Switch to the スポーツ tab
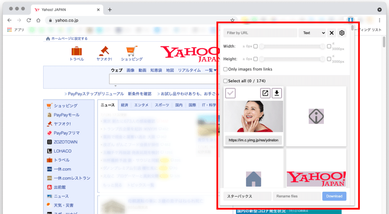Image resolution: width=389 pixels, height=214 pixels. click(162, 105)
